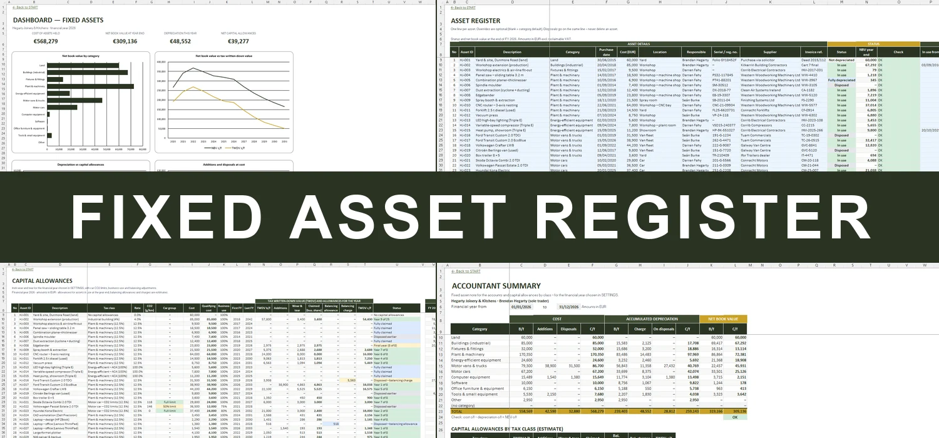Select Net book value vs tax written-down chart
The width and height of the screenshot is (939, 438).
223,102
